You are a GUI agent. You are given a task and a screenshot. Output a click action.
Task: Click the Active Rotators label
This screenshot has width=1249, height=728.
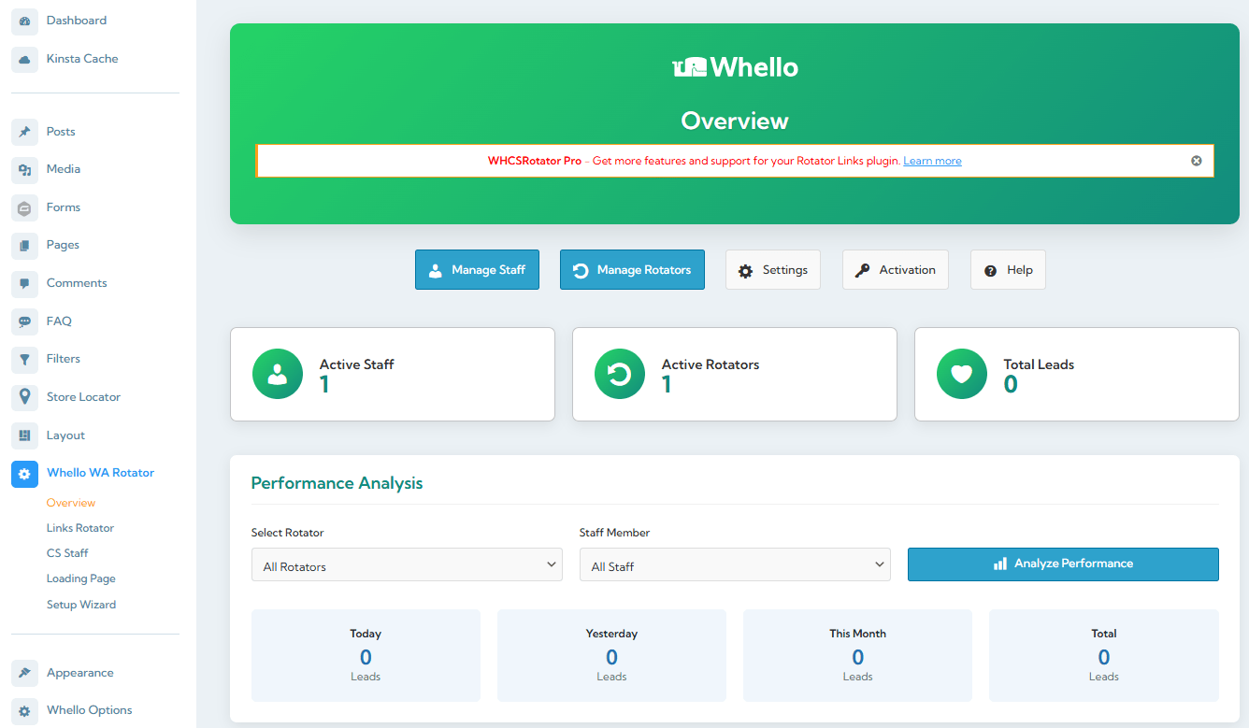(711, 364)
